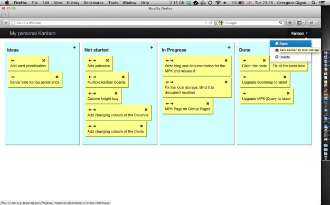Open the Wi-Fi status menu
330x205 pixels.
[218, 3]
